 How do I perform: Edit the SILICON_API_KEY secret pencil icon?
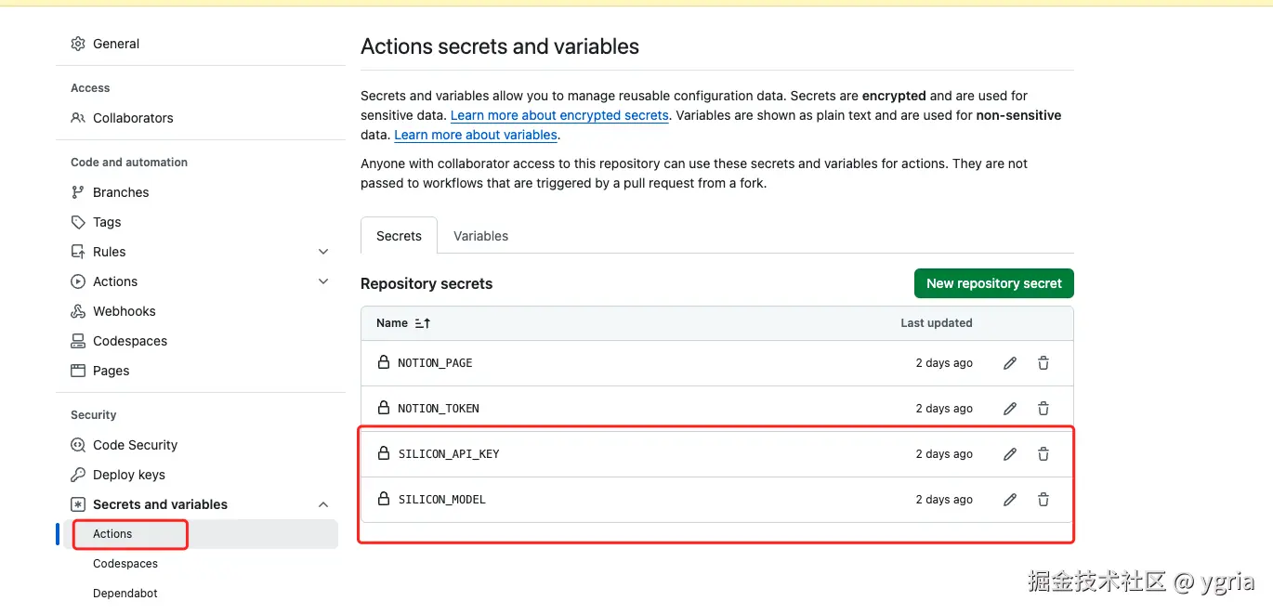(1010, 454)
